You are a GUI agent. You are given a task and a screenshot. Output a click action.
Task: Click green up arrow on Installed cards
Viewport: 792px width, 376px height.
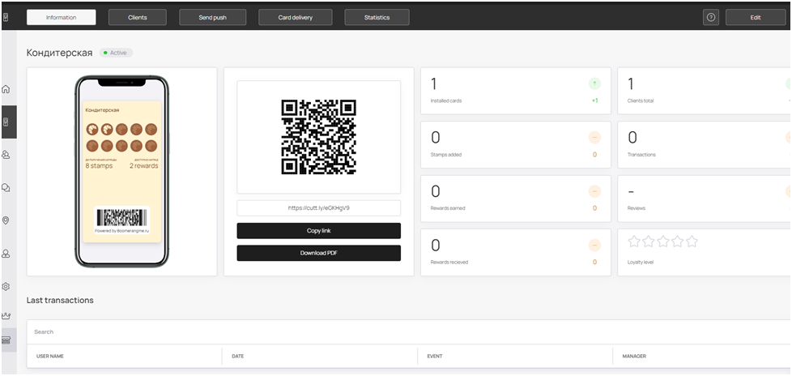(594, 84)
